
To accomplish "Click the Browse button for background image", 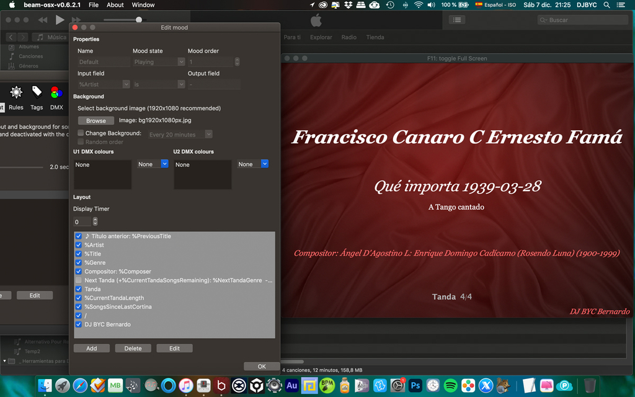I will (x=96, y=121).
